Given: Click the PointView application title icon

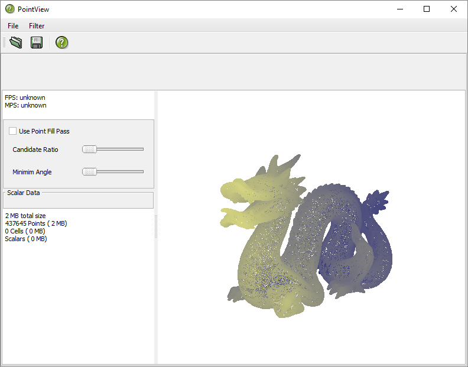Looking at the screenshot, I should click(x=10, y=9).
